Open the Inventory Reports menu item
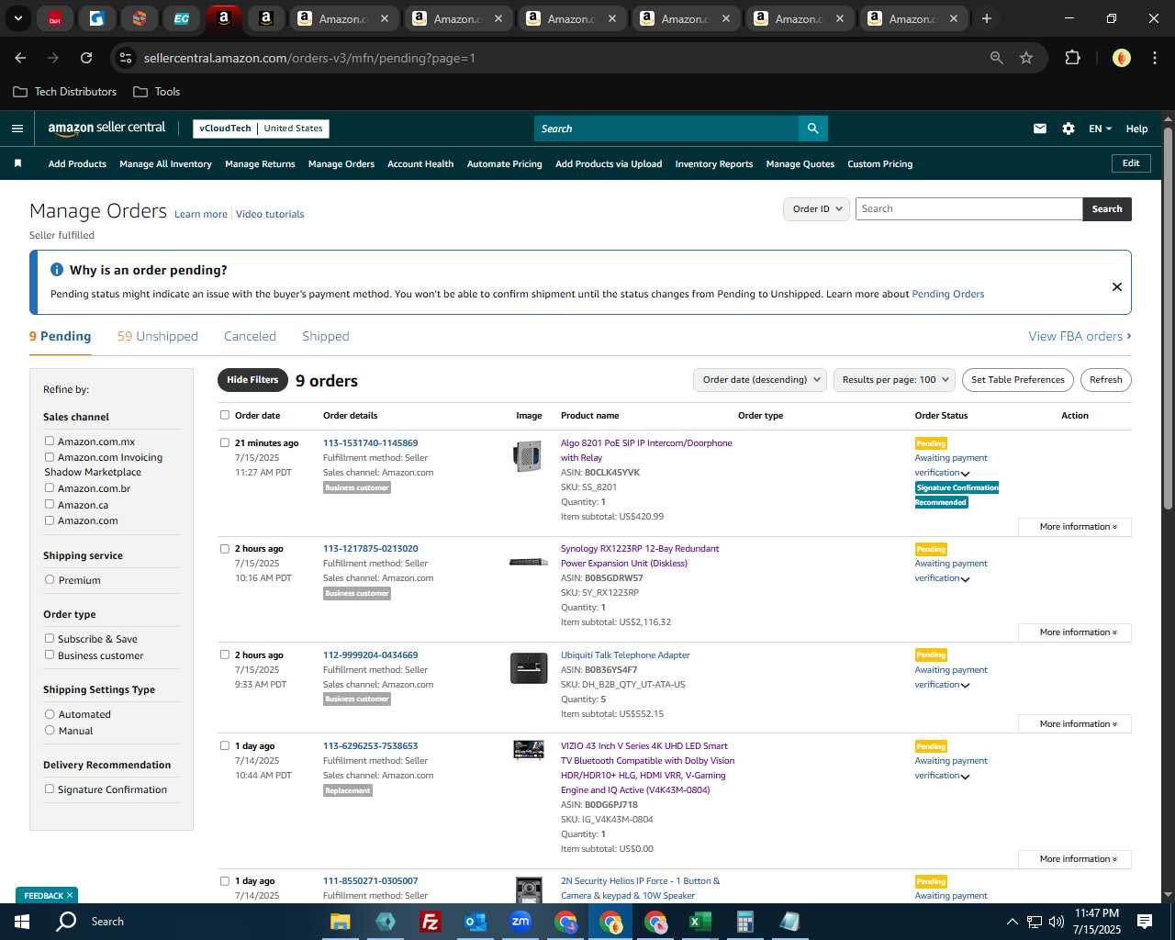This screenshot has height=940, width=1175. [x=714, y=164]
